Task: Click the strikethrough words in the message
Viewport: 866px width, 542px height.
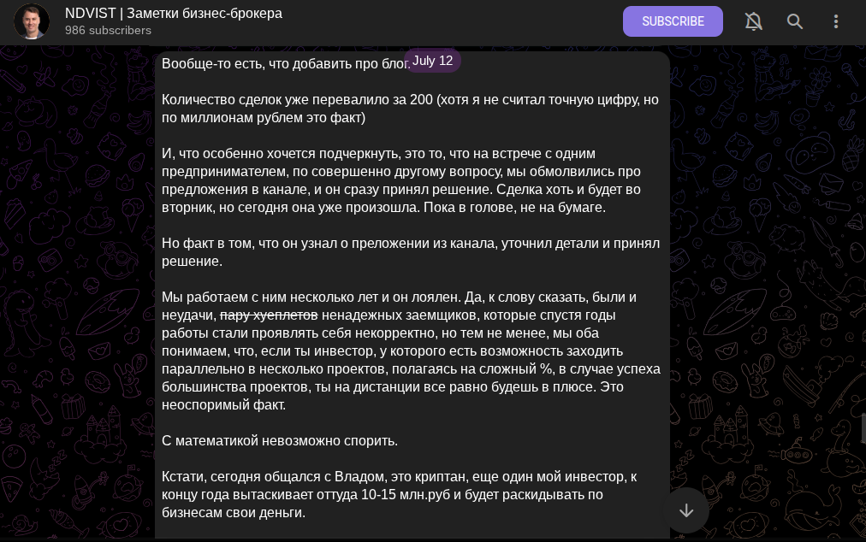Action: [269, 315]
